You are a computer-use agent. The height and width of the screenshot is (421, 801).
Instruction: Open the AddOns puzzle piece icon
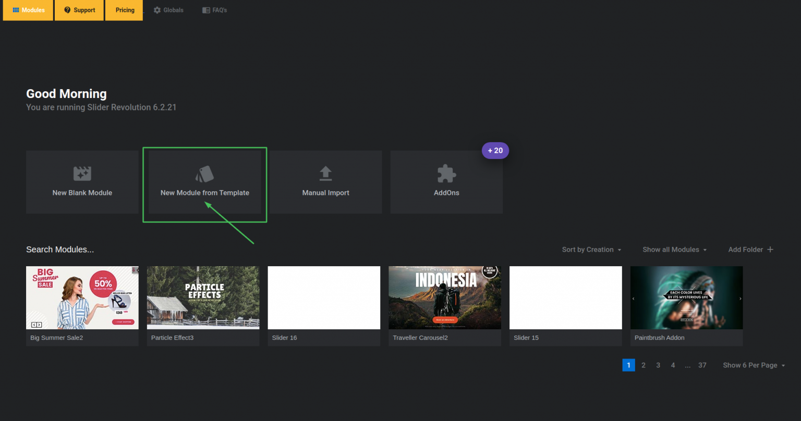(x=446, y=174)
